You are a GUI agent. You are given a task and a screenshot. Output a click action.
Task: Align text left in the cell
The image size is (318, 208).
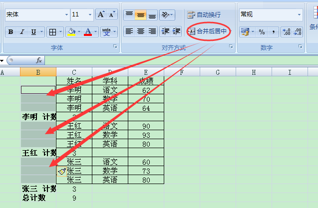[x=129, y=31]
